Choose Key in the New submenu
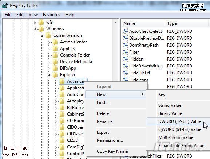The image size is (210, 159). [x=162, y=94]
